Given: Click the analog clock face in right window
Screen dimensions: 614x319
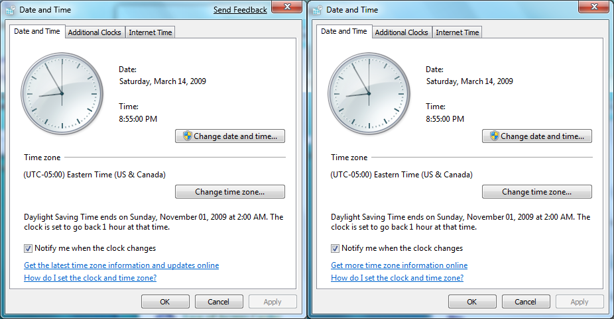Looking at the screenshot, I should [369, 94].
